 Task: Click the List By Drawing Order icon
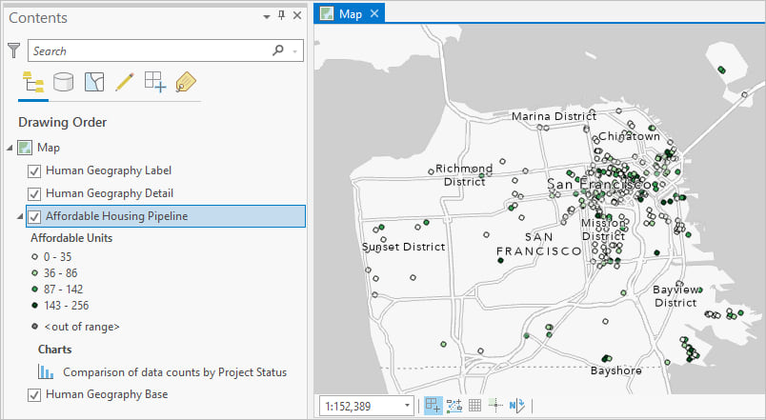(x=31, y=82)
